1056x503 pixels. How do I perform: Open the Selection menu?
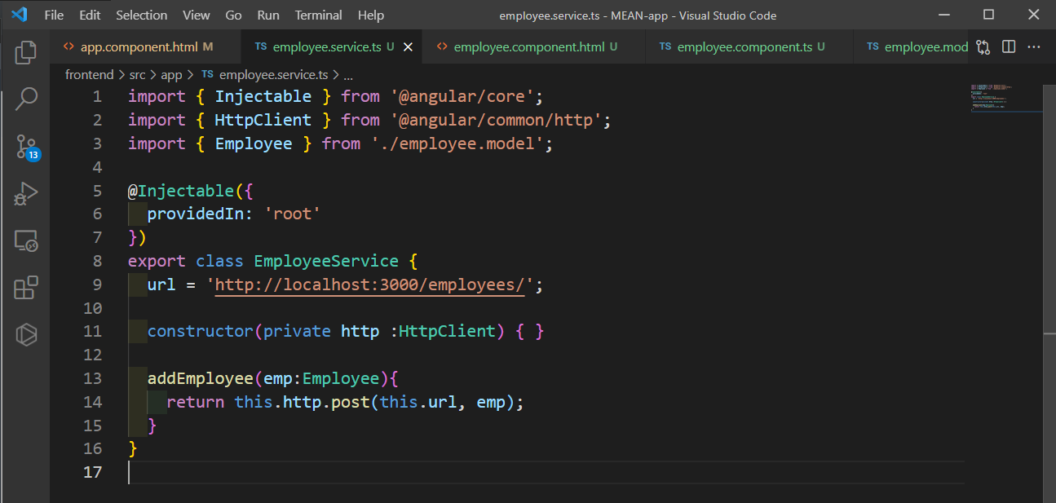coord(142,15)
